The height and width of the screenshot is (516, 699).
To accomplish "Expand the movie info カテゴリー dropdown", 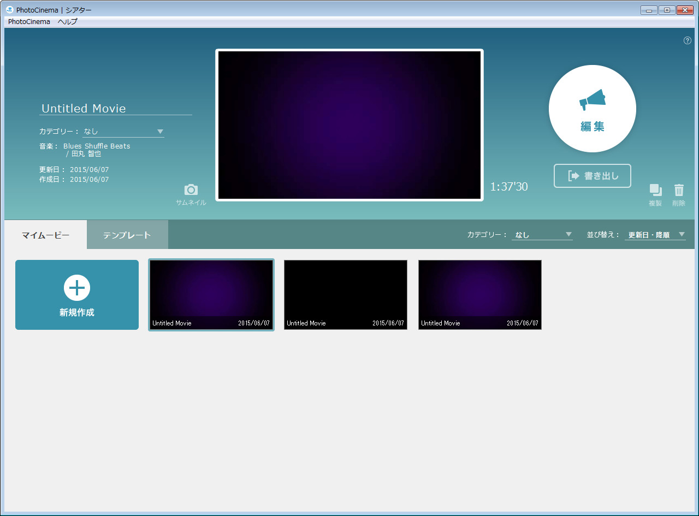I will [x=123, y=132].
